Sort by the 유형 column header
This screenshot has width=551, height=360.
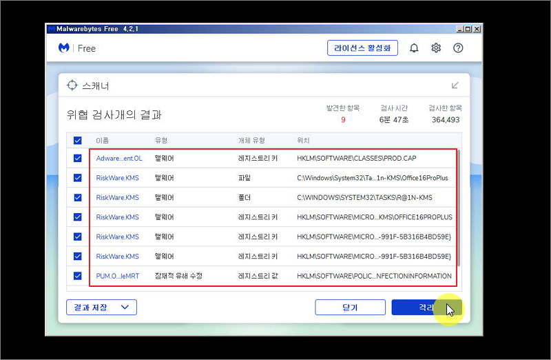(161, 141)
